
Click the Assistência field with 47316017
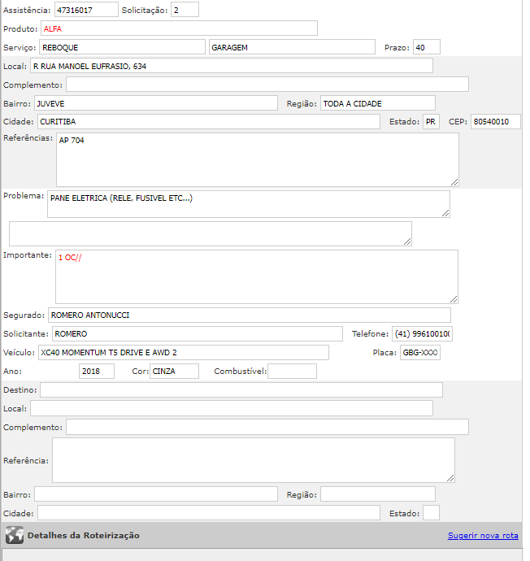[x=85, y=10]
